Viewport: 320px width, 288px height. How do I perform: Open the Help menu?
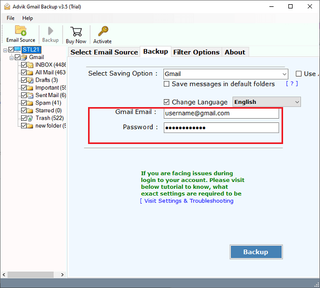[27, 18]
